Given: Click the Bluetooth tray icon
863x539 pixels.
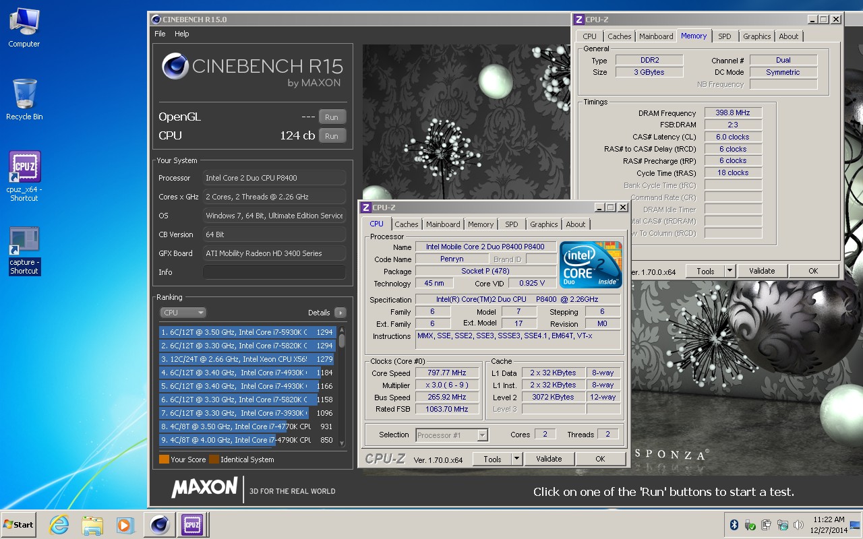Looking at the screenshot, I should [734, 525].
